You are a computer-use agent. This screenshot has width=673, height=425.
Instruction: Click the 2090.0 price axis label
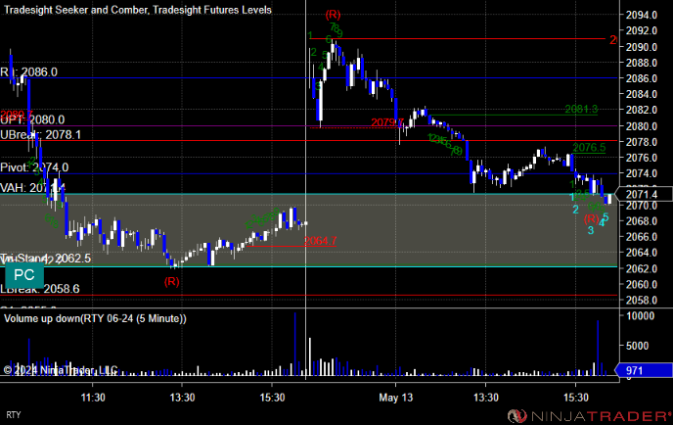[x=642, y=47]
